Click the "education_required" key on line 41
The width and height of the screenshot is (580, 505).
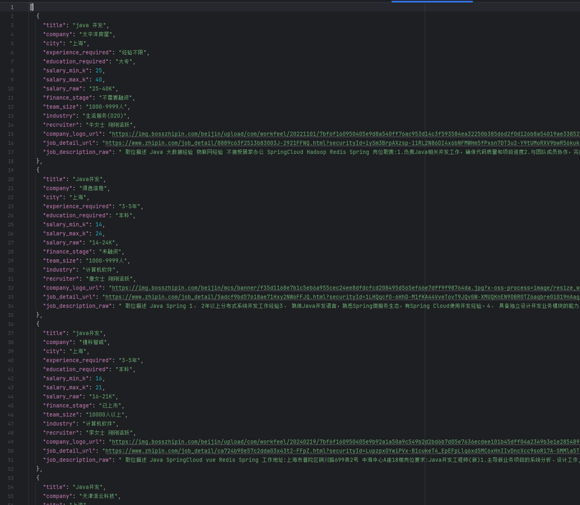[x=76, y=369]
